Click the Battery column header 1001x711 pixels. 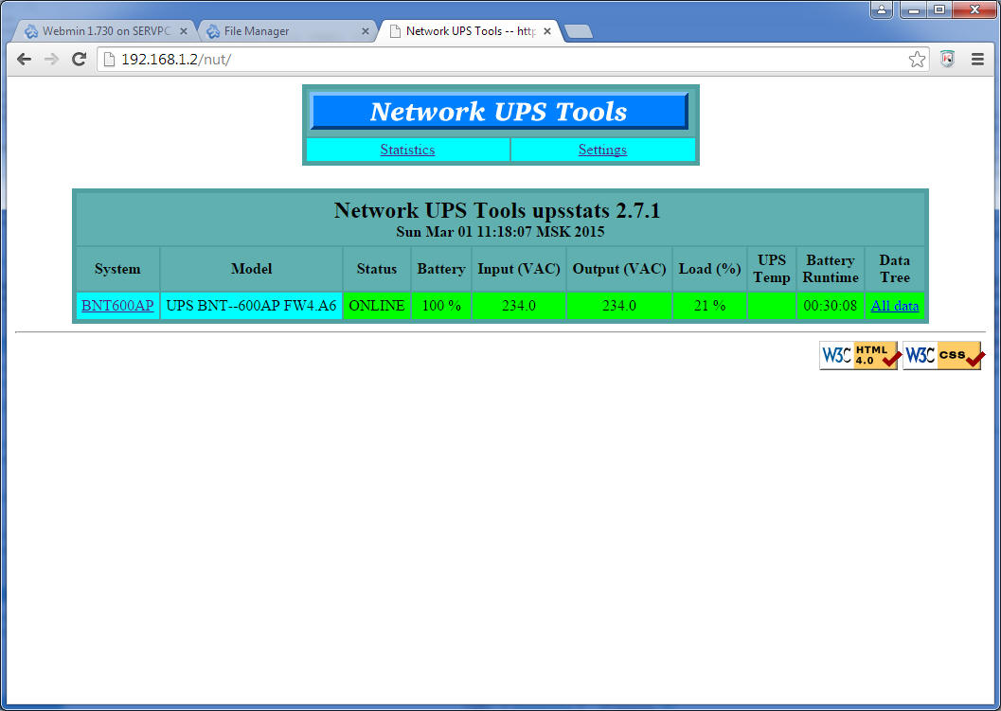[x=441, y=269]
